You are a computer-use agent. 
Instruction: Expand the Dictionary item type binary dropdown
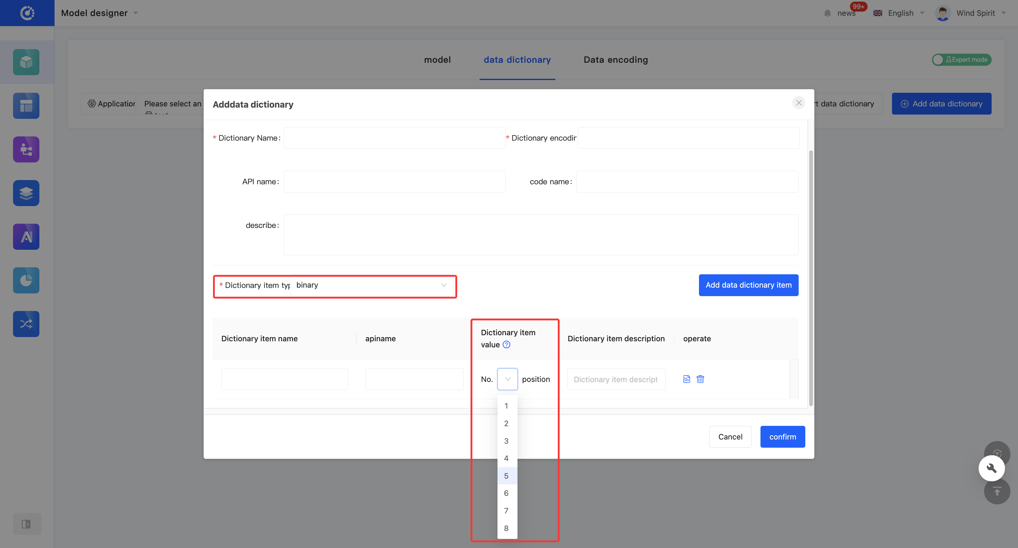click(x=371, y=285)
